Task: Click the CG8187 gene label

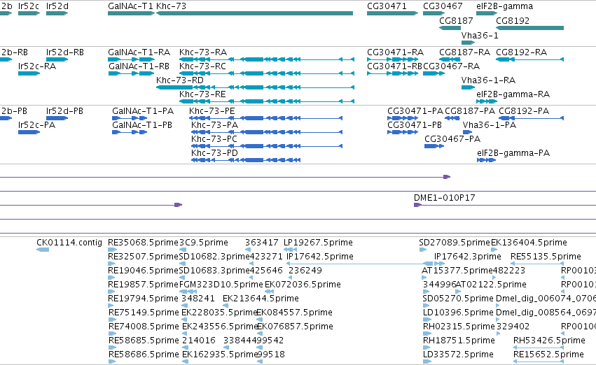Action: click(x=456, y=20)
